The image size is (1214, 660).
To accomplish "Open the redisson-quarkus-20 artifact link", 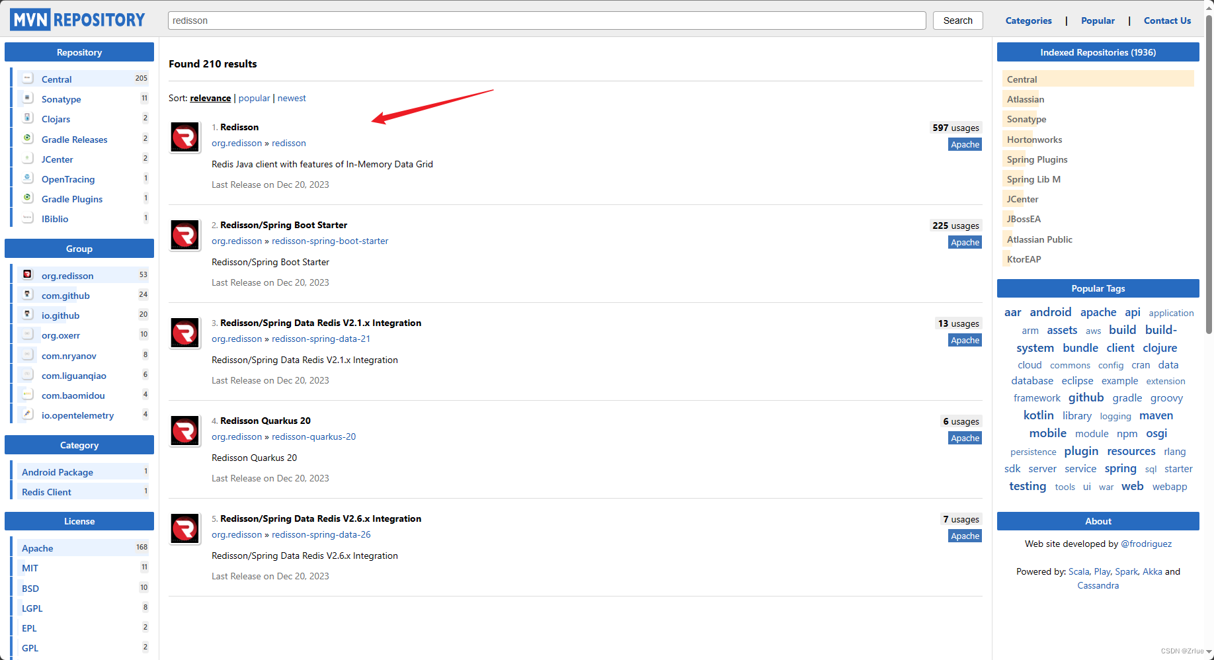I will coord(313,436).
